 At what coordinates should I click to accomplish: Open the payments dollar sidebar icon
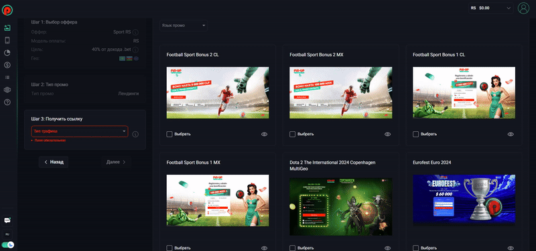point(7,65)
